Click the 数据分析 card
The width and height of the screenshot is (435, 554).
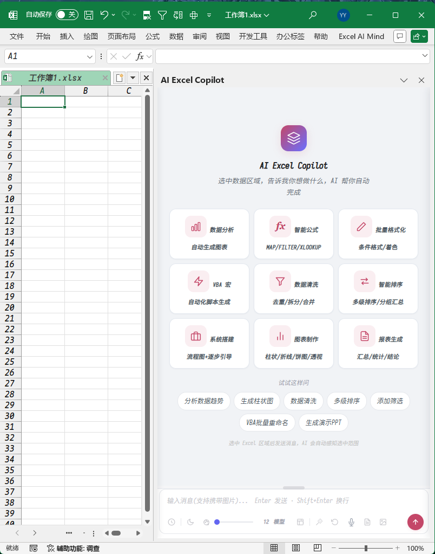(209, 234)
